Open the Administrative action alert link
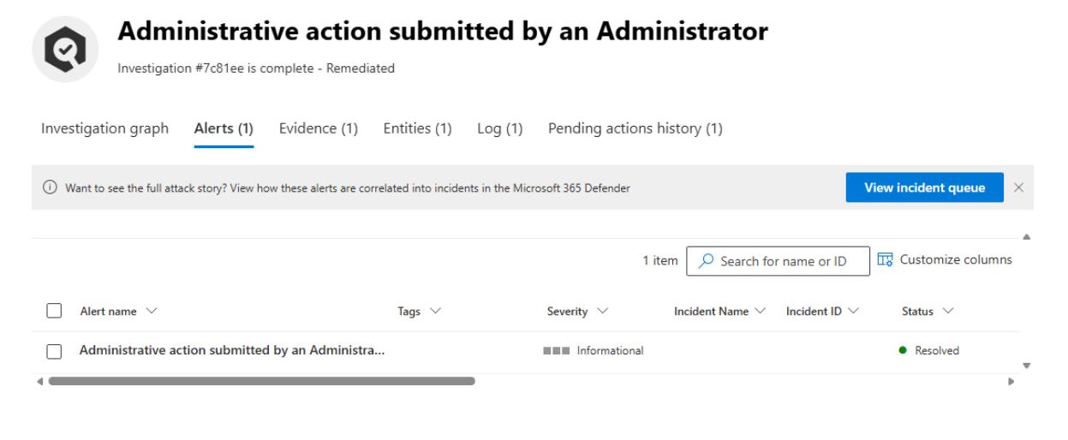Screen dimensions: 1068x440 pos(231,351)
